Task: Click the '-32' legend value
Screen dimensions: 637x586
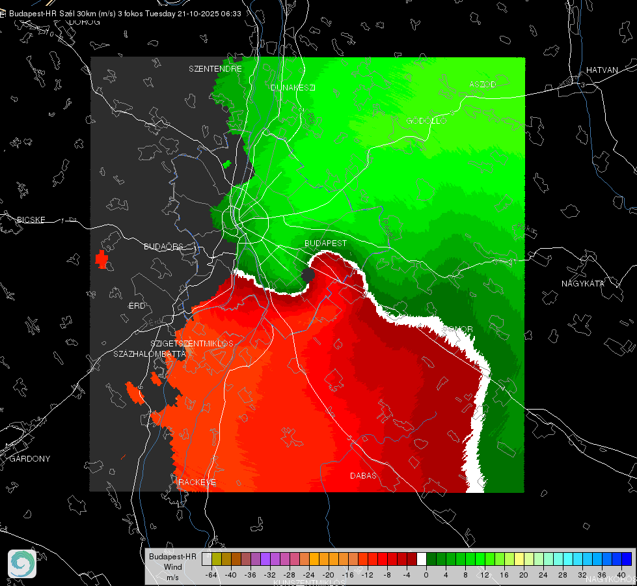Action: pyautogui.click(x=270, y=575)
